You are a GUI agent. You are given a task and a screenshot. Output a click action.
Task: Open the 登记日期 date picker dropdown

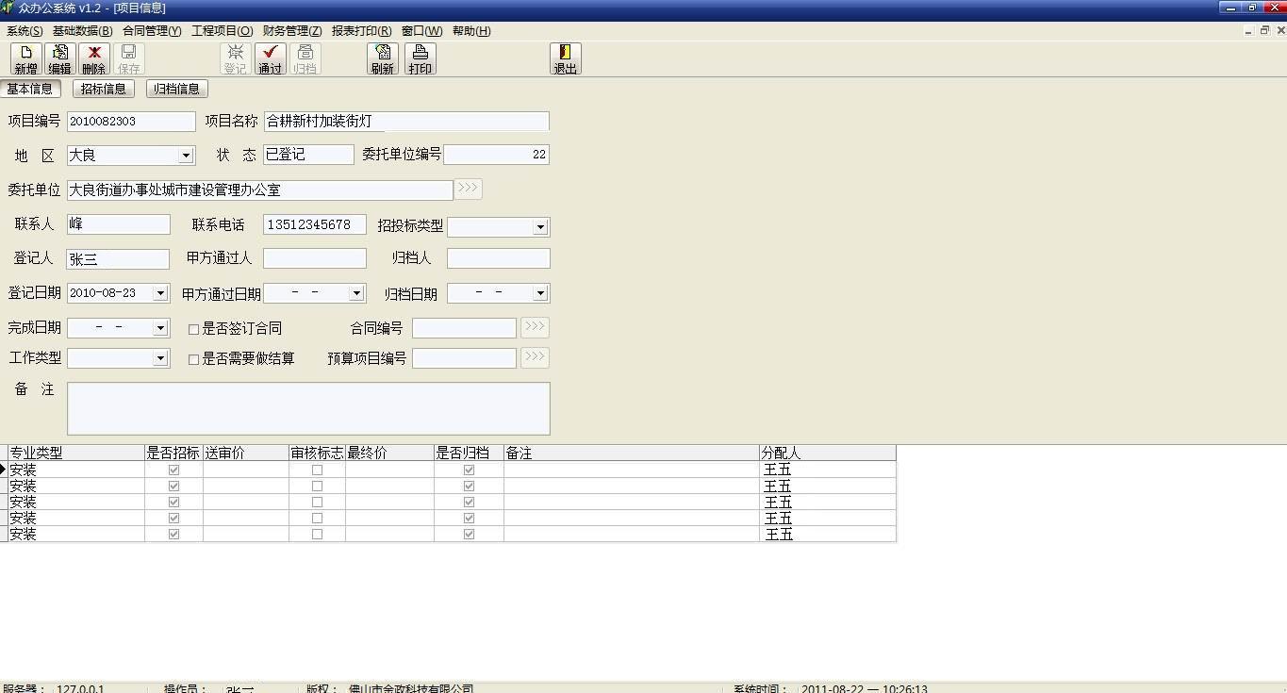160,293
